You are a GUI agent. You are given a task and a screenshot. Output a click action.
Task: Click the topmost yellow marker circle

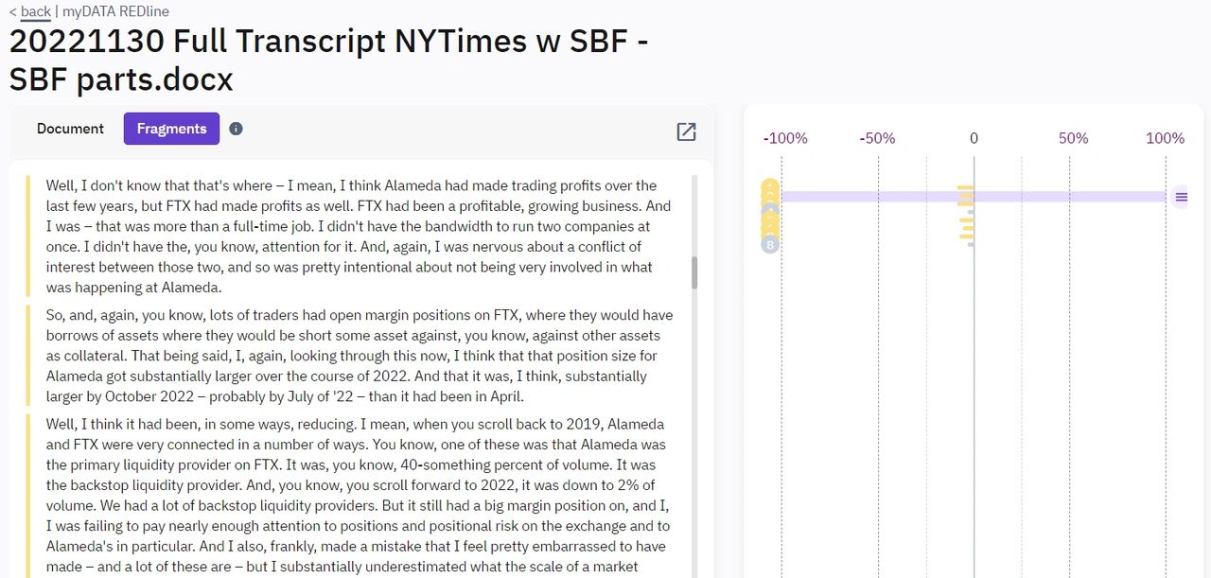(x=770, y=186)
